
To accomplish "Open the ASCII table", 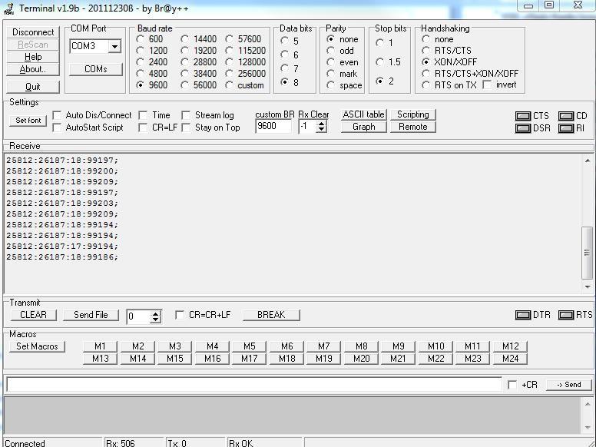I will (364, 114).
